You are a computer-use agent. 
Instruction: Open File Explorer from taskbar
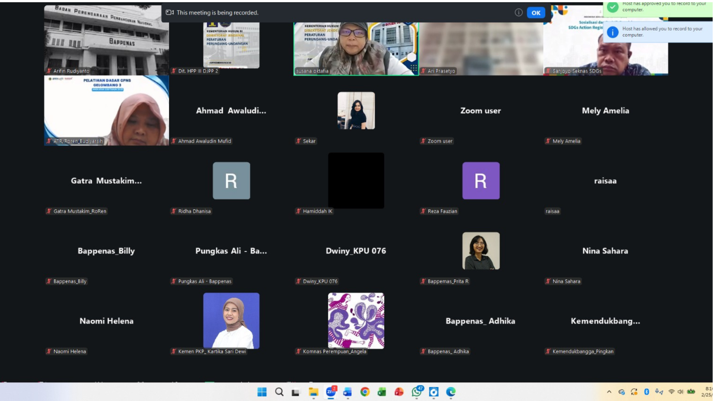click(313, 392)
